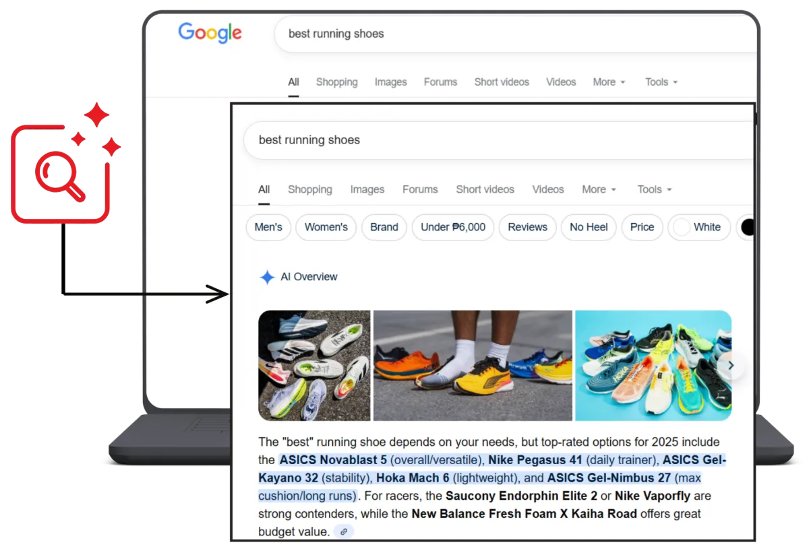Image resolution: width=809 pixels, height=549 pixels.
Task: Switch to the Shopping tab in foreground
Action: coord(310,189)
